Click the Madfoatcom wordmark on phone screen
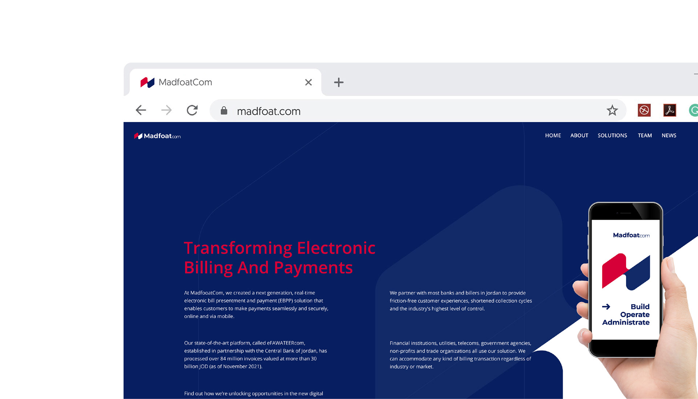 631,235
